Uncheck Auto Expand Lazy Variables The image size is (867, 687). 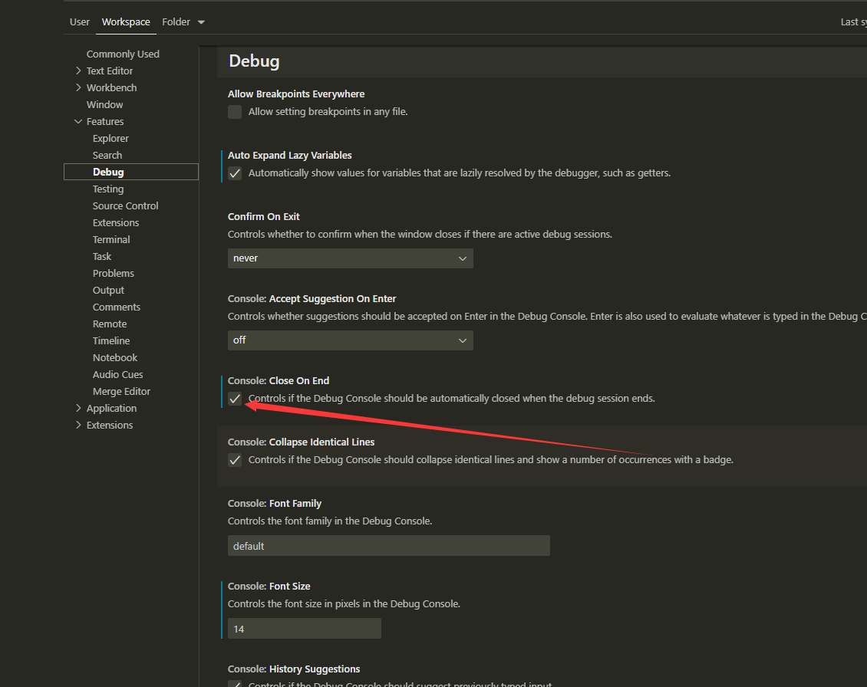click(x=235, y=173)
